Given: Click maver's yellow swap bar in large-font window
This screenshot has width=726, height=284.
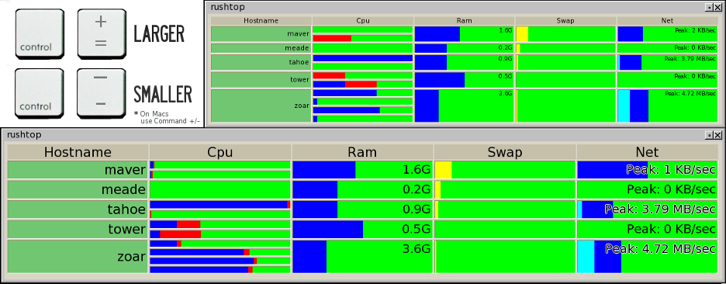Looking at the screenshot, I should tap(443, 170).
